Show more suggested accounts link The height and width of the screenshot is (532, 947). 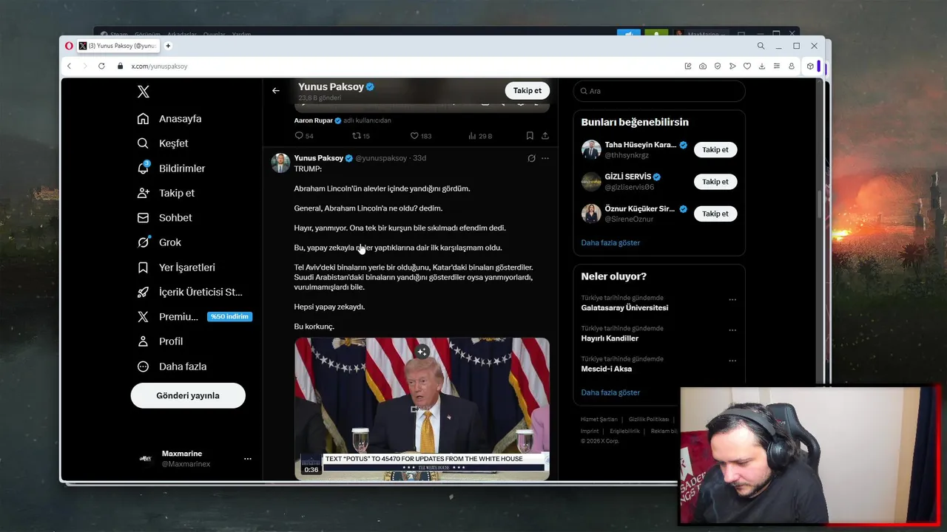610,242
